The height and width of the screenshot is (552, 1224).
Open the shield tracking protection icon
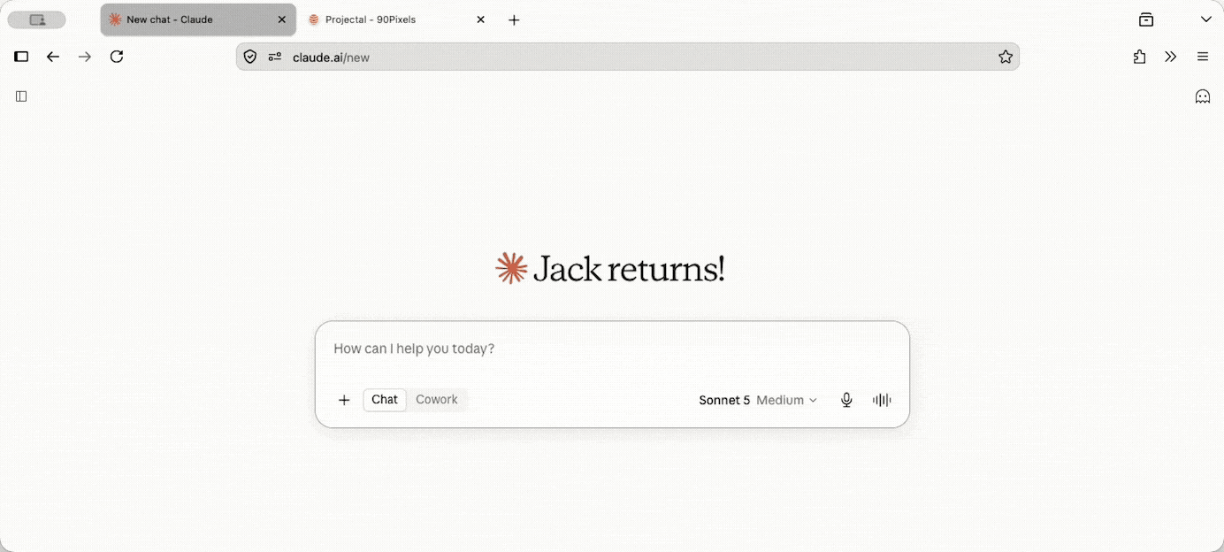click(x=250, y=57)
